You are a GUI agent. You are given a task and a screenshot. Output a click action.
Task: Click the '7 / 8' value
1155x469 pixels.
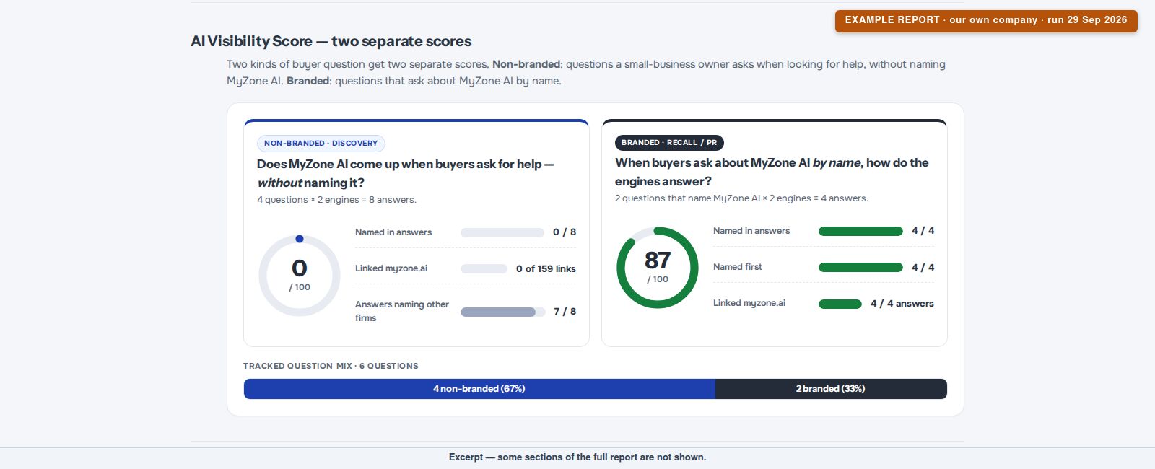tap(565, 312)
